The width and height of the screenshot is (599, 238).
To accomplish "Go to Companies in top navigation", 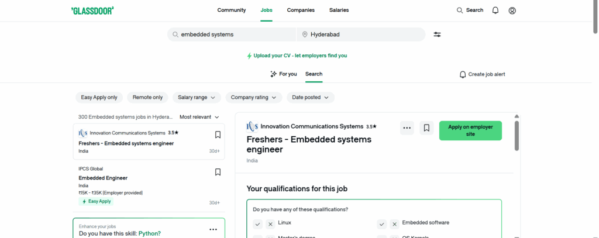I will (301, 10).
